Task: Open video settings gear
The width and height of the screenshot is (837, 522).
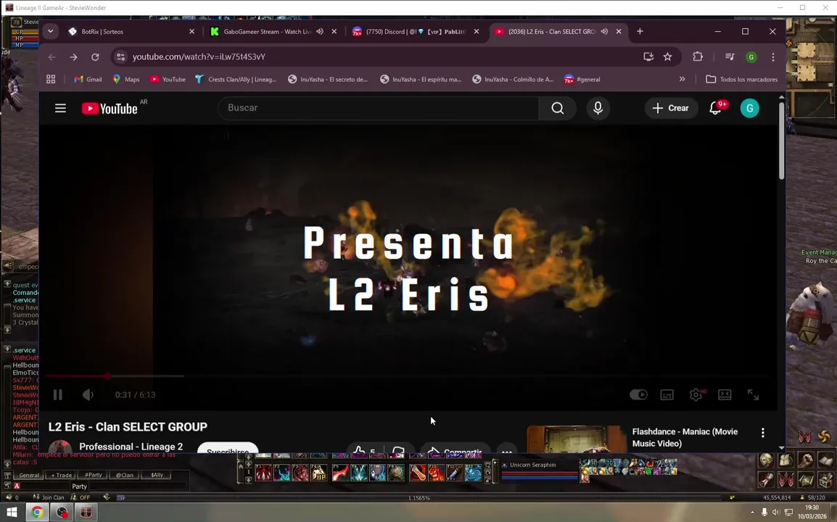Action: coord(696,394)
